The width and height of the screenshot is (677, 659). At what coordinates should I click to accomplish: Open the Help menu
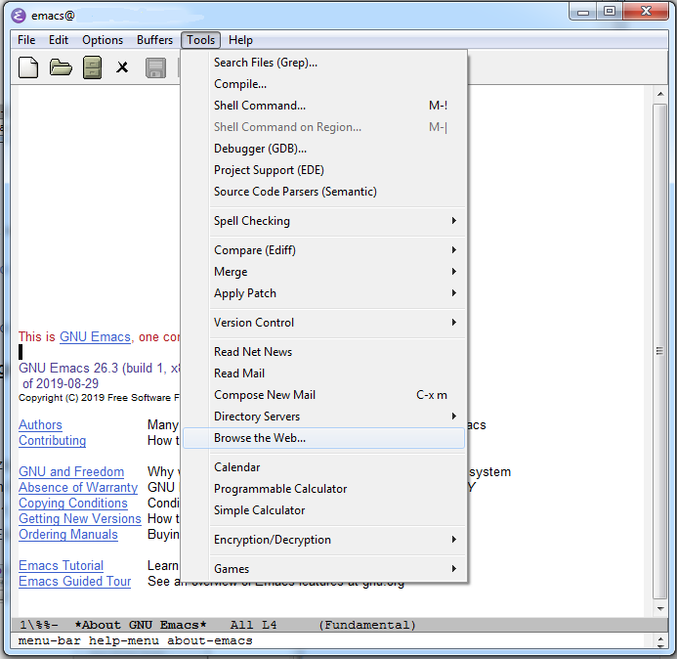coord(240,40)
